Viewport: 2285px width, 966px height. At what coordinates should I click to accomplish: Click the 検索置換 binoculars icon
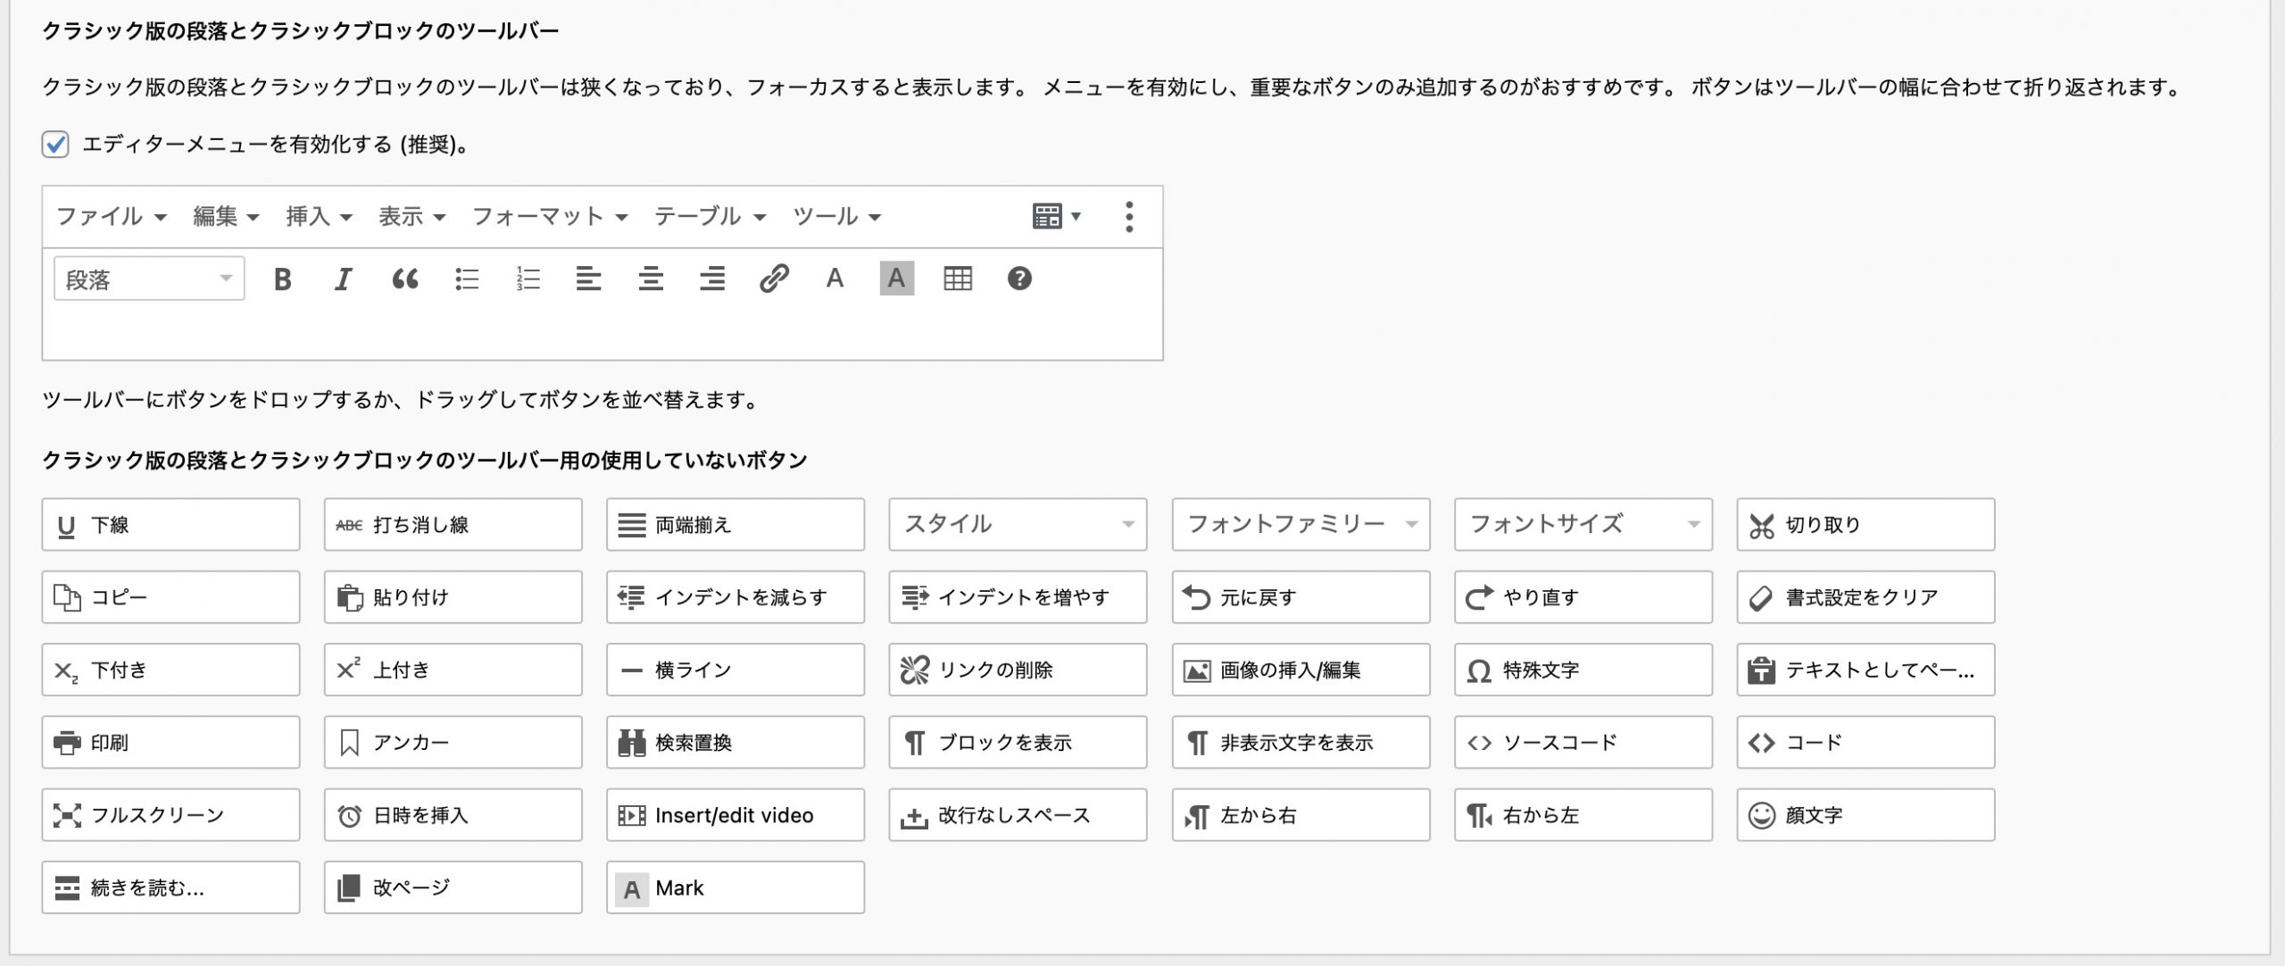point(631,743)
